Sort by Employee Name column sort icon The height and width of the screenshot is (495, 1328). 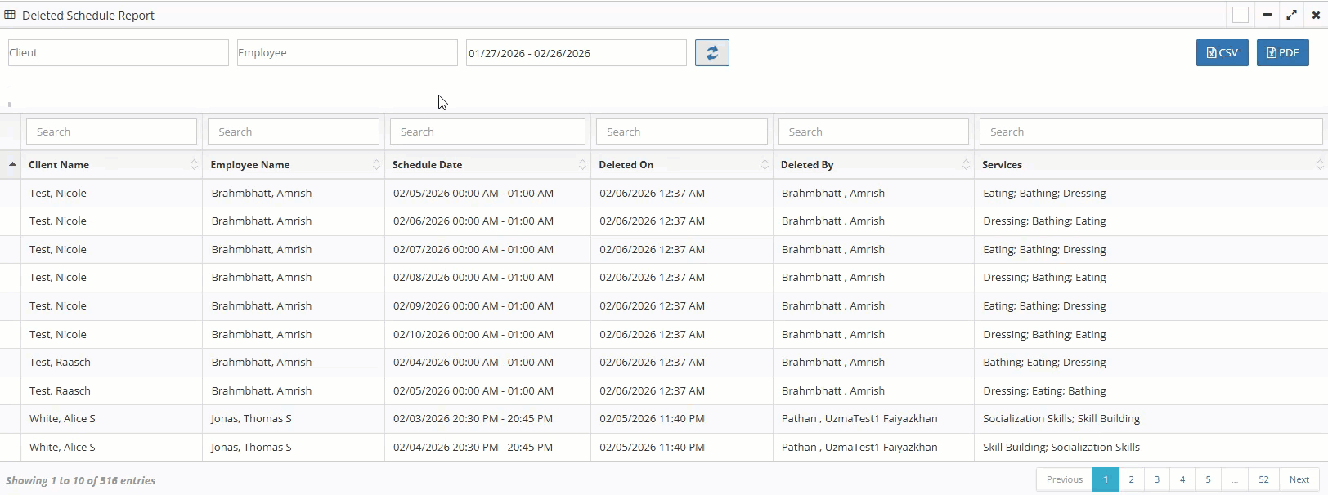tap(376, 165)
